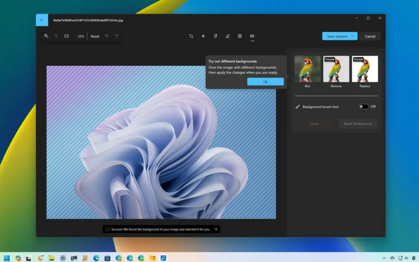This screenshot has width=419, height=262.
Task: Show hidden system tray icons
Action: click(x=384, y=258)
